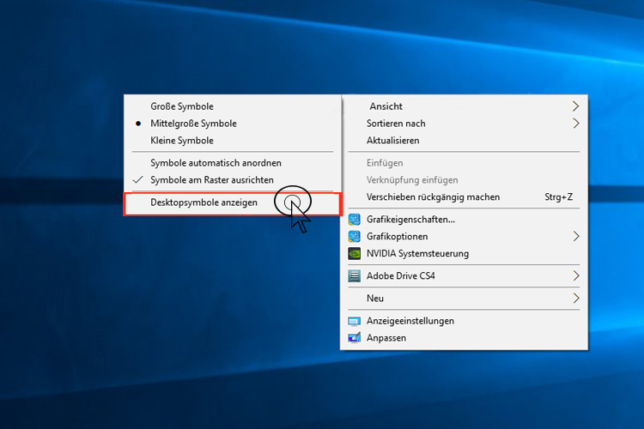Expand the Neu submenu arrow
The image size is (644, 429).
click(576, 299)
